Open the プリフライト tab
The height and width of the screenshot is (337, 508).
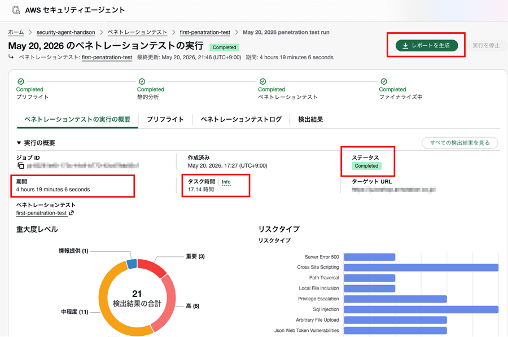pos(165,119)
